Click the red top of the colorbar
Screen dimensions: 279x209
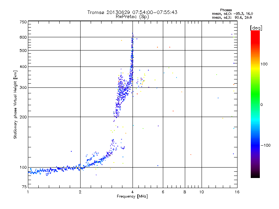(255, 34)
